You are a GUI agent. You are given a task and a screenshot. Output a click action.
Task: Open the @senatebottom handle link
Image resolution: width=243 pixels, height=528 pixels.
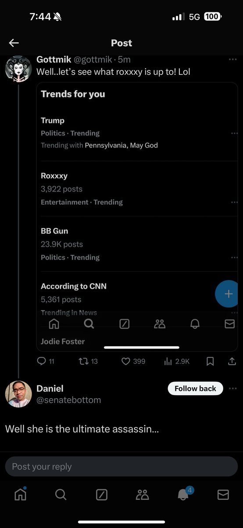(x=68, y=400)
